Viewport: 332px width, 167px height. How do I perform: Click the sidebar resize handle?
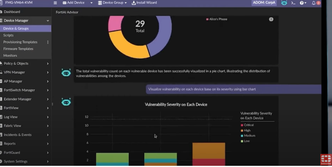pyautogui.click(x=52, y=104)
